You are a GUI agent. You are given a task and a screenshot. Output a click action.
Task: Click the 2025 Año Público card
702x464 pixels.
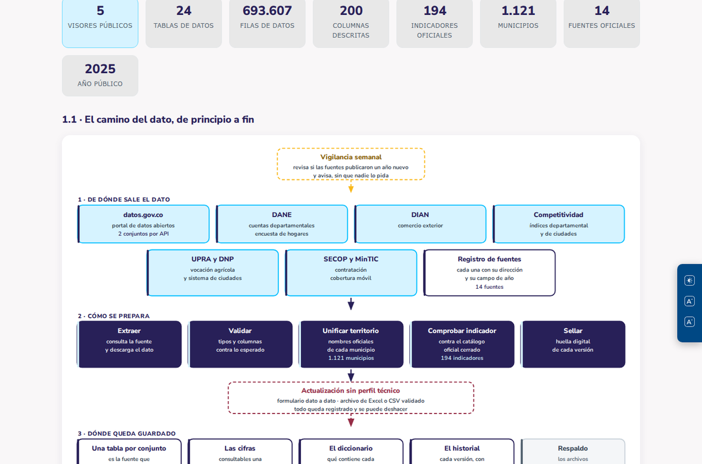(101, 75)
